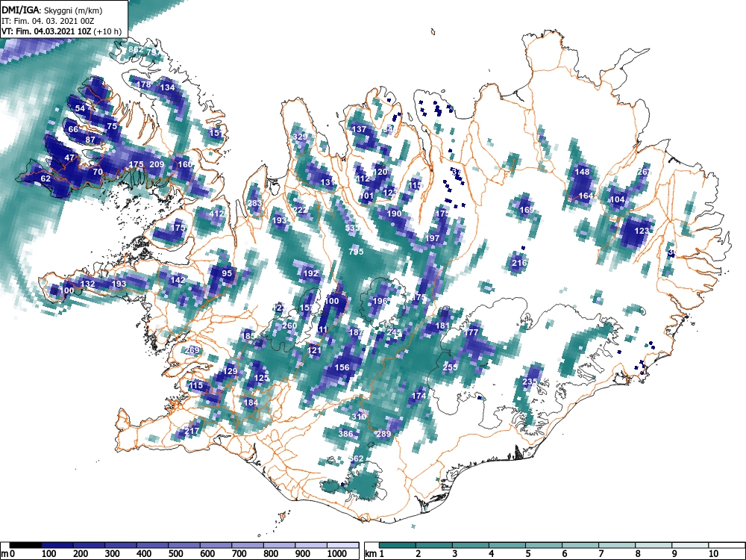Select the pale teal swatch between 8 and 9

[x=653, y=545]
